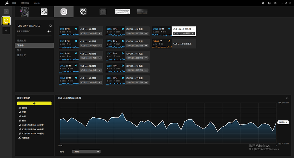The width and height of the screenshot is (294, 158).
Task: Open 燈光效果 in the side menu
Action: click(x=22, y=40)
